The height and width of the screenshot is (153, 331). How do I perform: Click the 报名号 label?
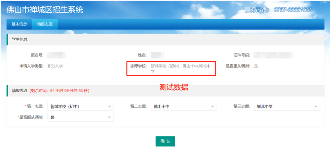[37, 55]
